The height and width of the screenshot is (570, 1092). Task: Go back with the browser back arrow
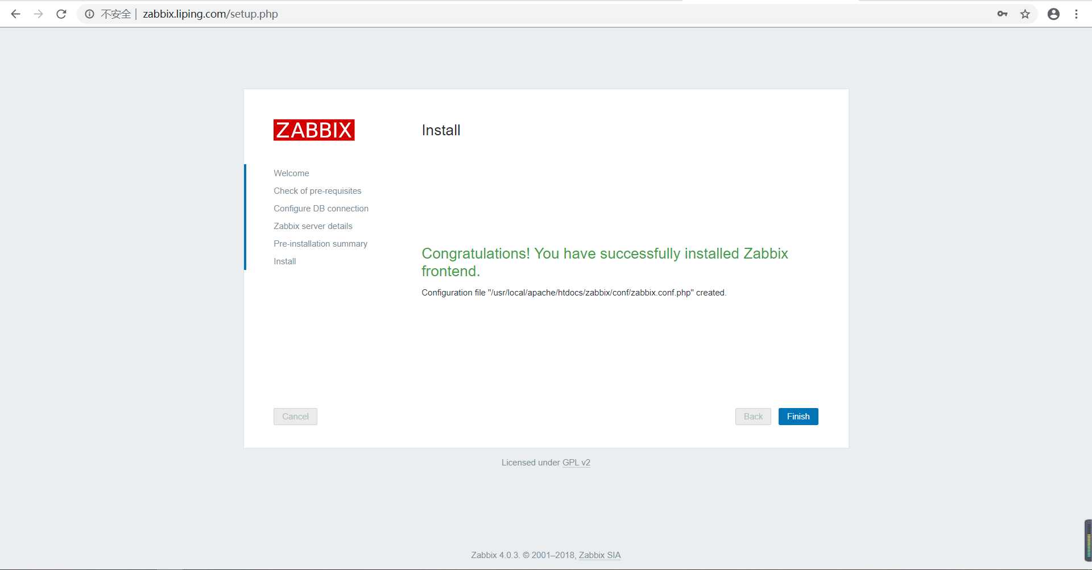pos(15,14)
